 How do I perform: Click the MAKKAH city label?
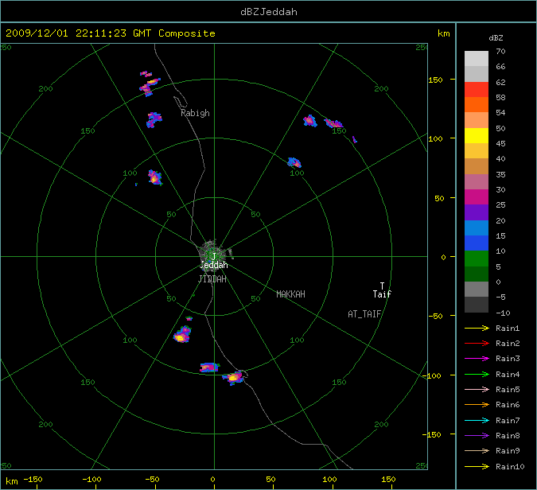pos(290,294)
